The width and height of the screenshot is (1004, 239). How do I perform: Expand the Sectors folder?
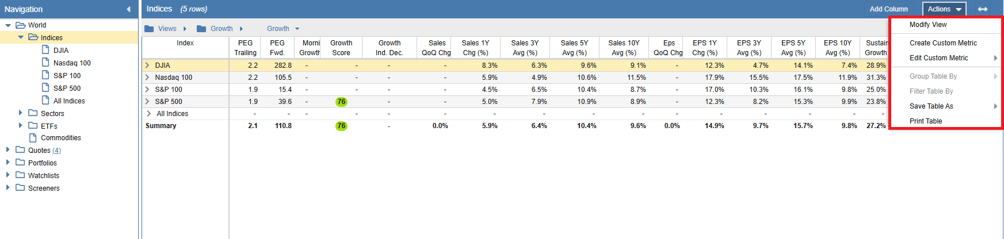21,113
